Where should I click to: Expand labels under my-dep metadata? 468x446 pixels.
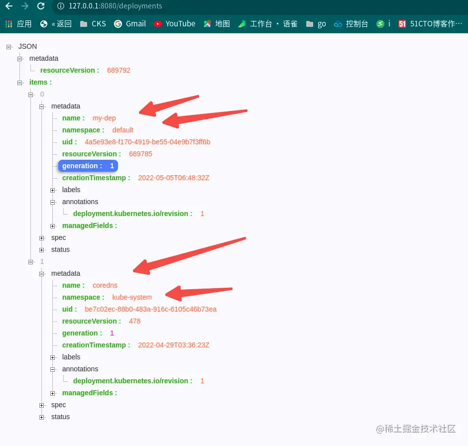[x=53, y=190]
